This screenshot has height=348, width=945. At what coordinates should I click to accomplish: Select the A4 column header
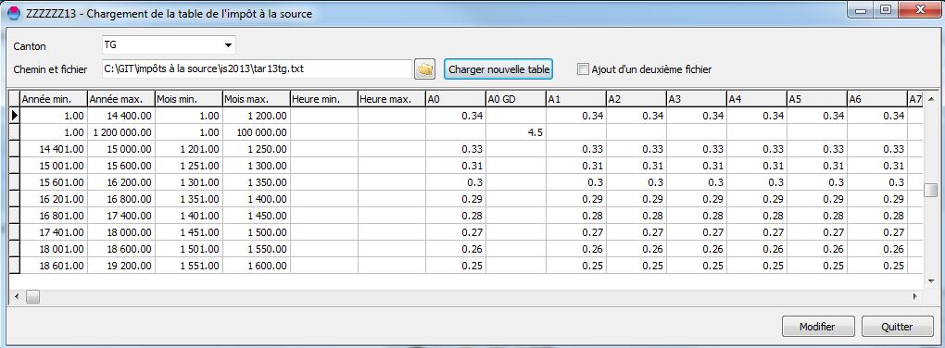[x=756, y=99]
